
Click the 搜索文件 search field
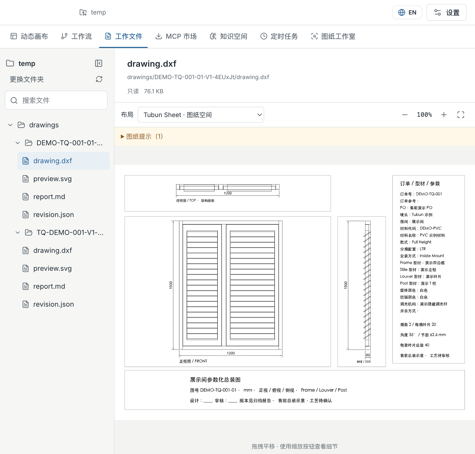tap(56, 100)
